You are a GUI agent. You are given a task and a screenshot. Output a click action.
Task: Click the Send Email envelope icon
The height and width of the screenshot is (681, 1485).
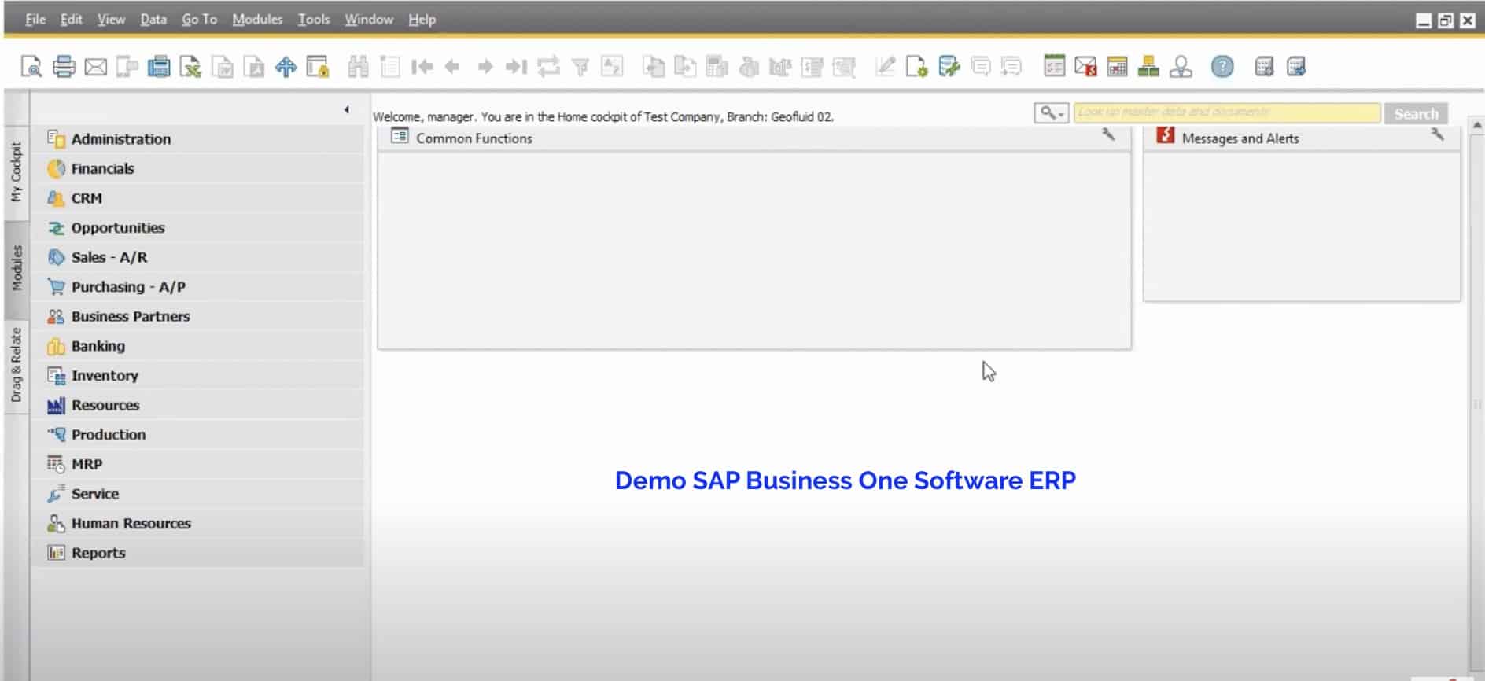pyautogui.click(x=96, y=67)
